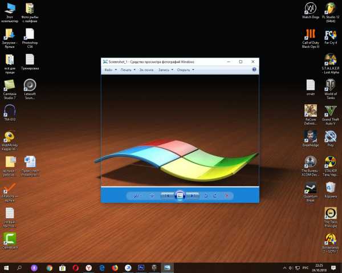This screenshot has height=273, width=342.
Task: Select the Photoshop CS6 desktop shortcut
Action: point(30,36)
